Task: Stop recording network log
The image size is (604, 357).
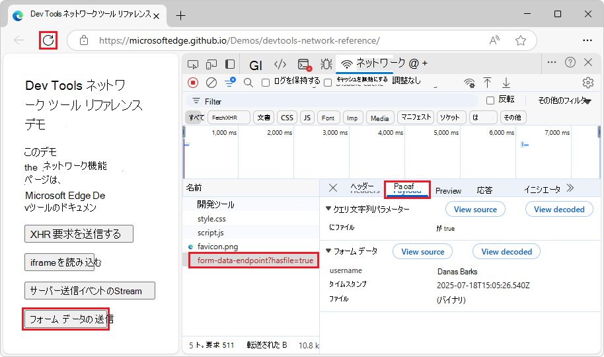Action: click(193, 83)
